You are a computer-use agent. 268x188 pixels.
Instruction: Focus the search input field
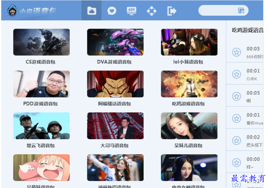[223, 10]
